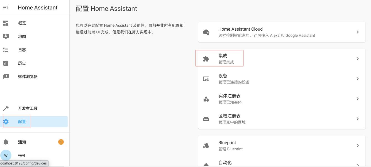
Task: Open the 通知 notifications bell
Action: pos(6,142)
